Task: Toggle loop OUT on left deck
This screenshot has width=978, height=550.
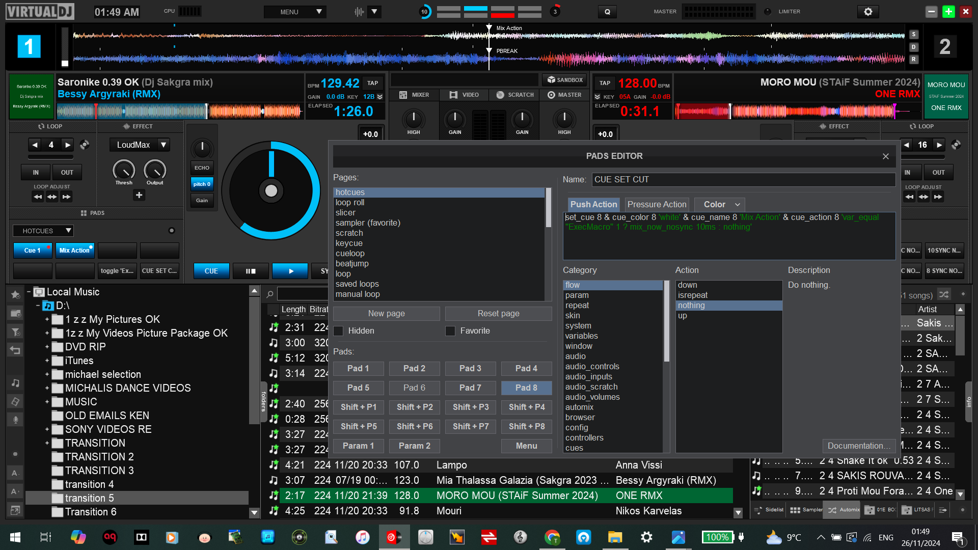Action: [x=67, y=173]
